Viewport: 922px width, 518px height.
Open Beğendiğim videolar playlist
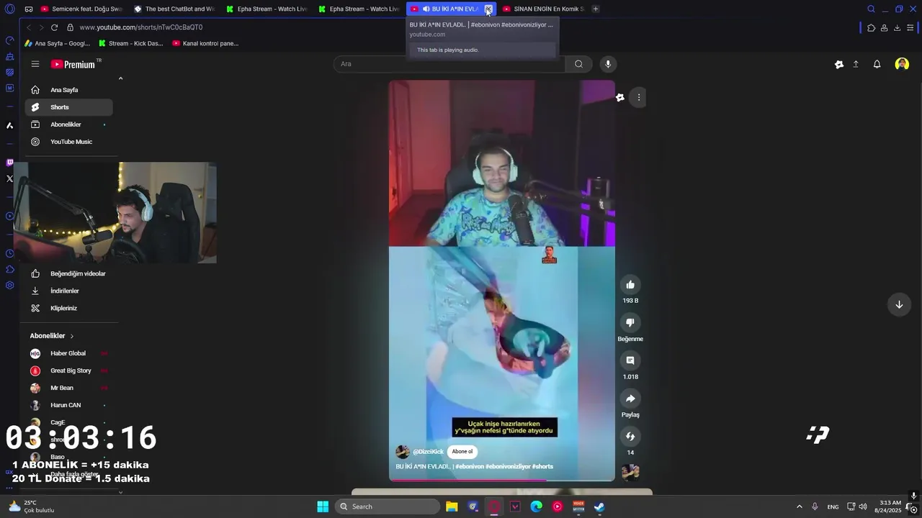(68, 273)
